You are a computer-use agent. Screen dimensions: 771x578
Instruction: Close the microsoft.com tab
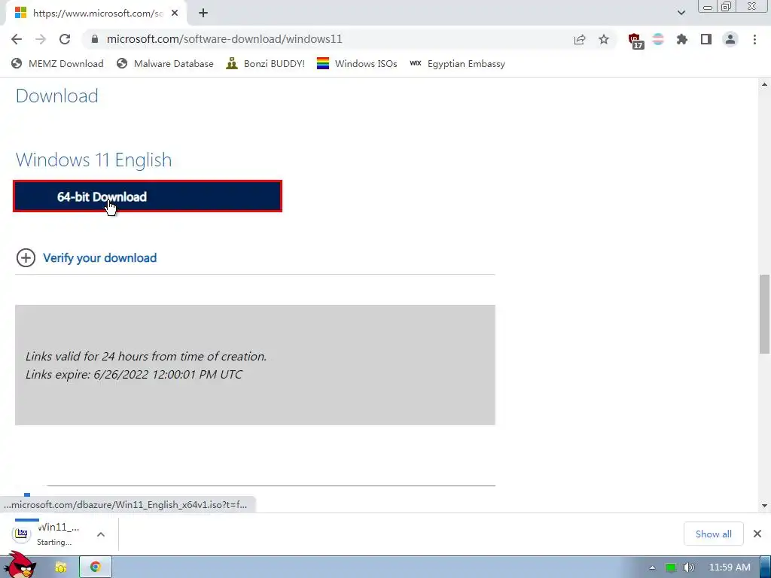[x=175, y=14]
